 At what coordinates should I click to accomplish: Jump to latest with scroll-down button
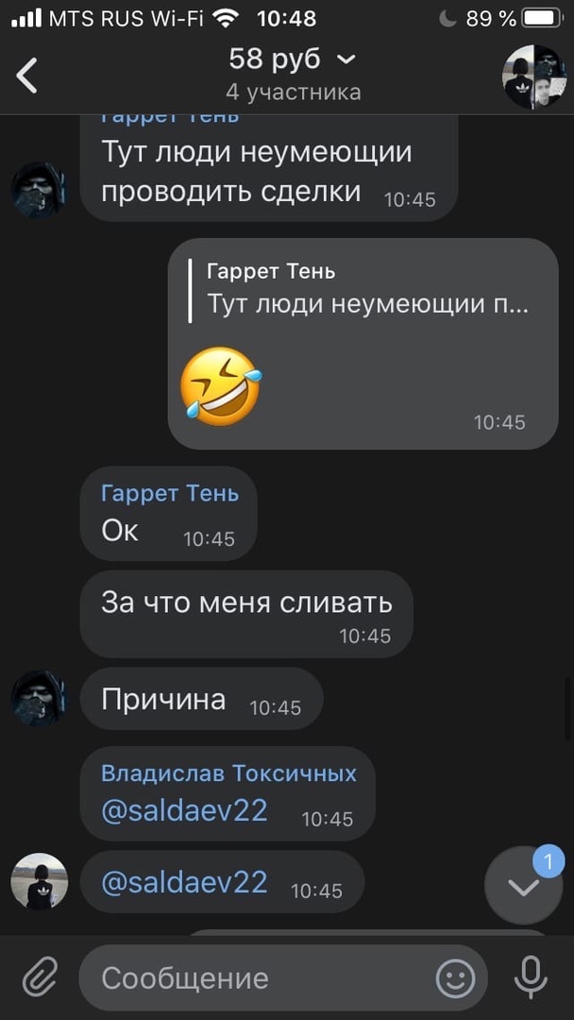point(523,888)
